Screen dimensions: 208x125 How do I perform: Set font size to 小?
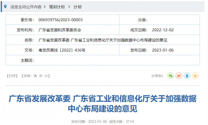pyautogui.click(x=46, y=76)
